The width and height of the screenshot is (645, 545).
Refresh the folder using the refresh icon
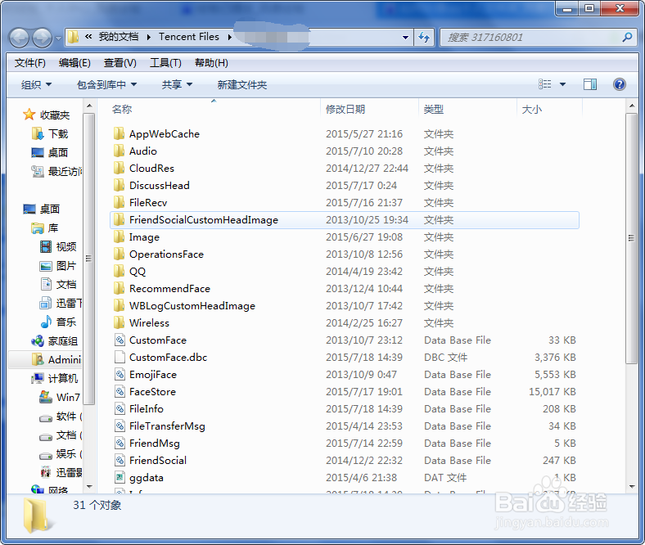point(424,38)
